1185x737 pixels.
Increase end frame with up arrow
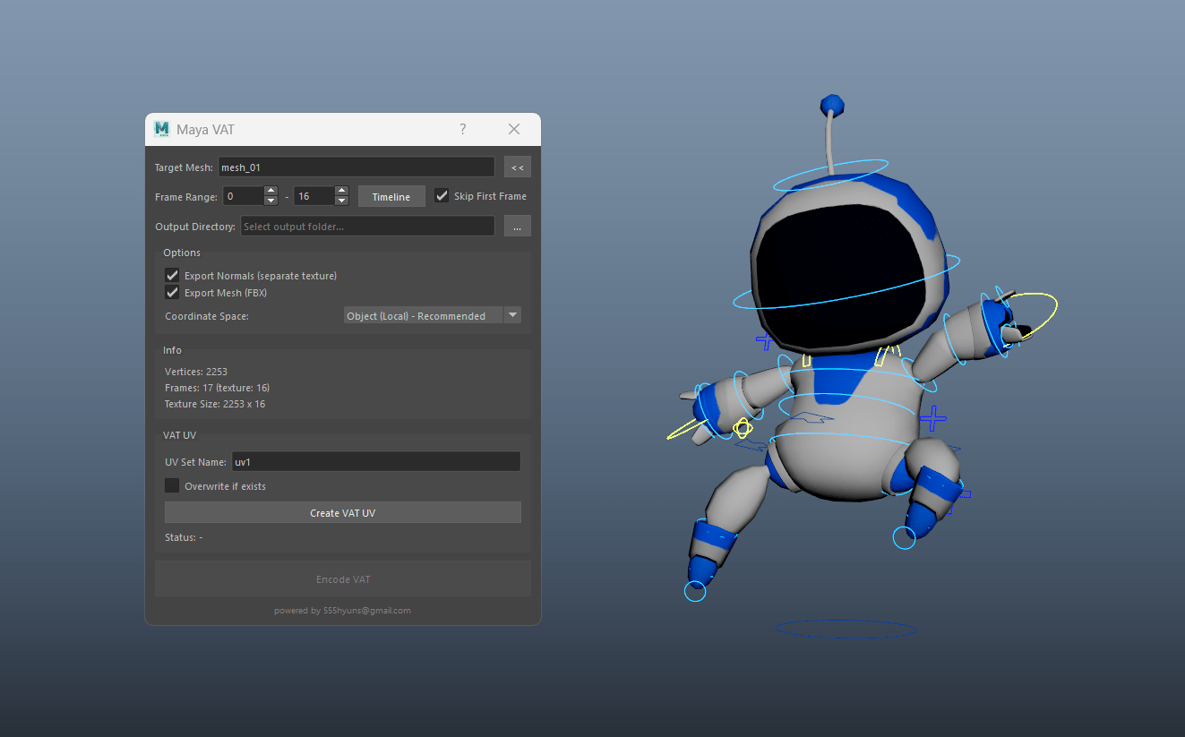coord(342,191)
